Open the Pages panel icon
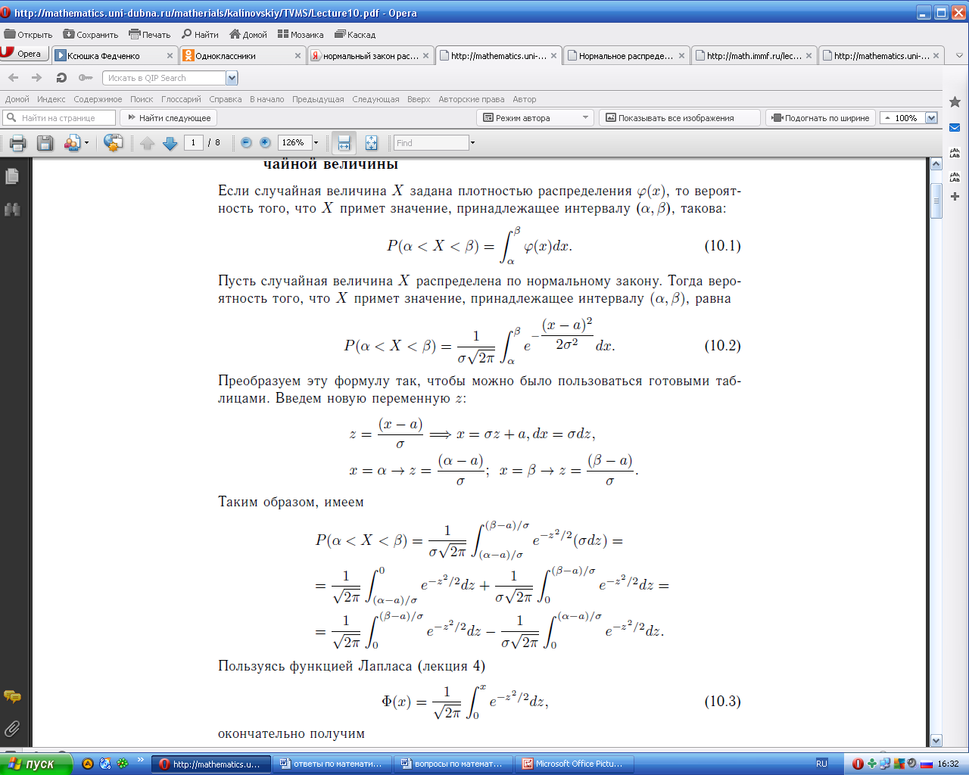The height and width of the screenshot is (775, 969). (12, 176)
